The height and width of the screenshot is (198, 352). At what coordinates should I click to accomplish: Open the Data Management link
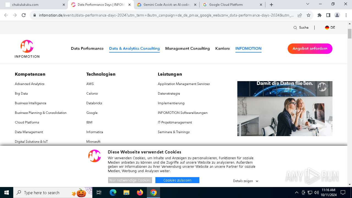point(29,132)
